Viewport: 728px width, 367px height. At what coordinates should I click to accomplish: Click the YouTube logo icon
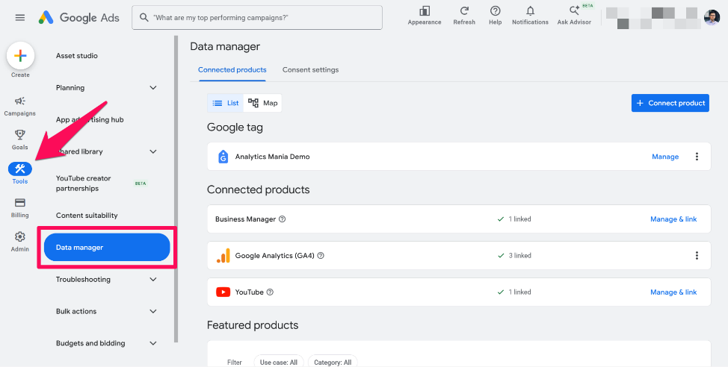[x=223, y=292]
